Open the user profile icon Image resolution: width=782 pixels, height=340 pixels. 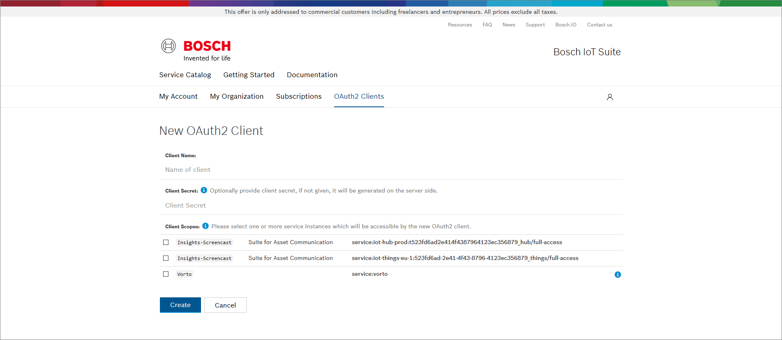click(609, 97)
